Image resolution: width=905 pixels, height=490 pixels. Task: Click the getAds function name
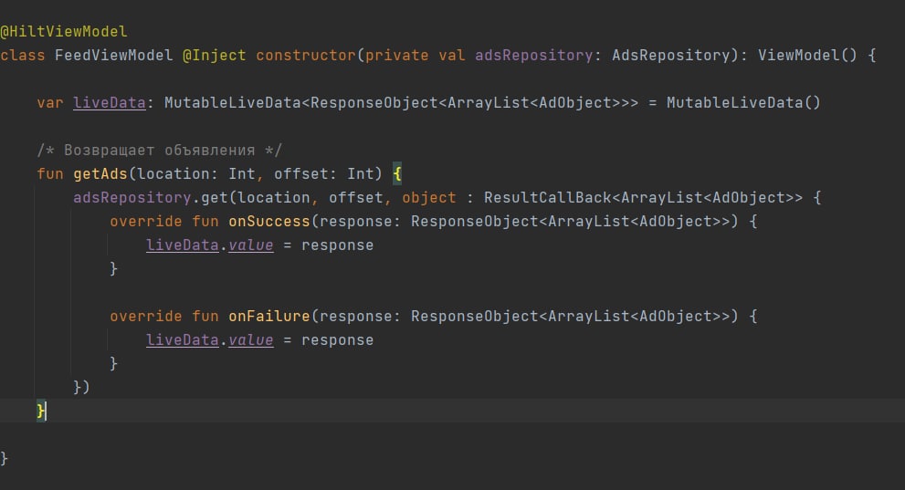(x=100, y=173)
